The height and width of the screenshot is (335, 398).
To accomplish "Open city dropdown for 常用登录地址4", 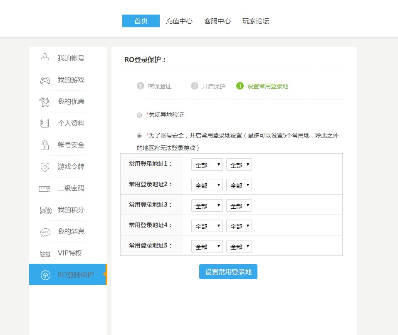I will [239, 225].
